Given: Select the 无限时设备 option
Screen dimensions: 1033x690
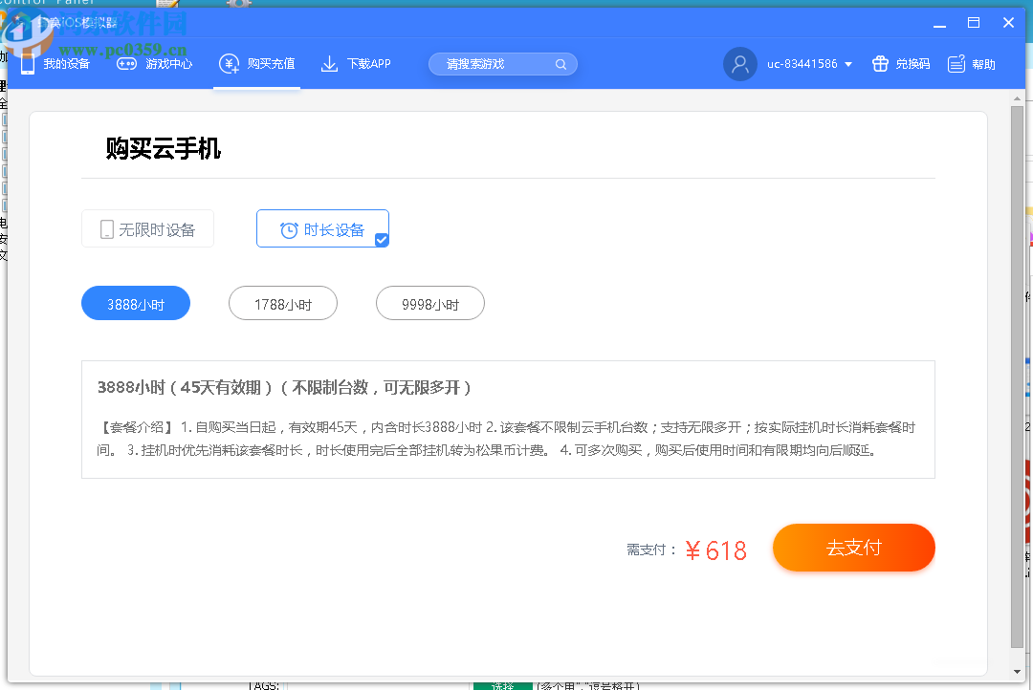Looking at the screenshot, I should pyautogui.click(x=147, y=228).
